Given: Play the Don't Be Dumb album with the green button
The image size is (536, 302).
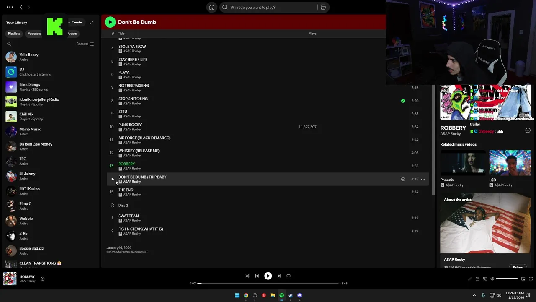Looking at the screenshot, I should click(x=110, y=22).
